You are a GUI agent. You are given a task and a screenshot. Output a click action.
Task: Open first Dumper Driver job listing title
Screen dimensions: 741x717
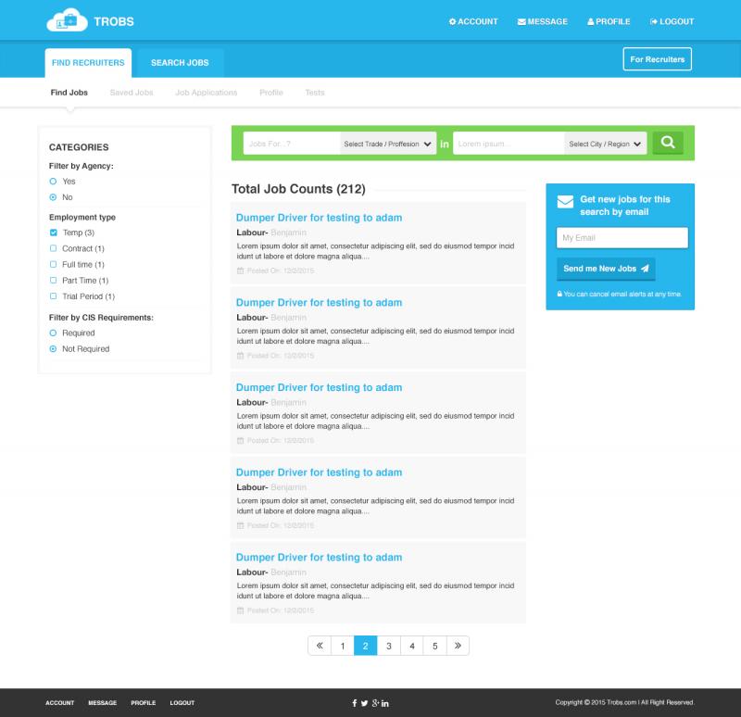(x=319, y=218)
